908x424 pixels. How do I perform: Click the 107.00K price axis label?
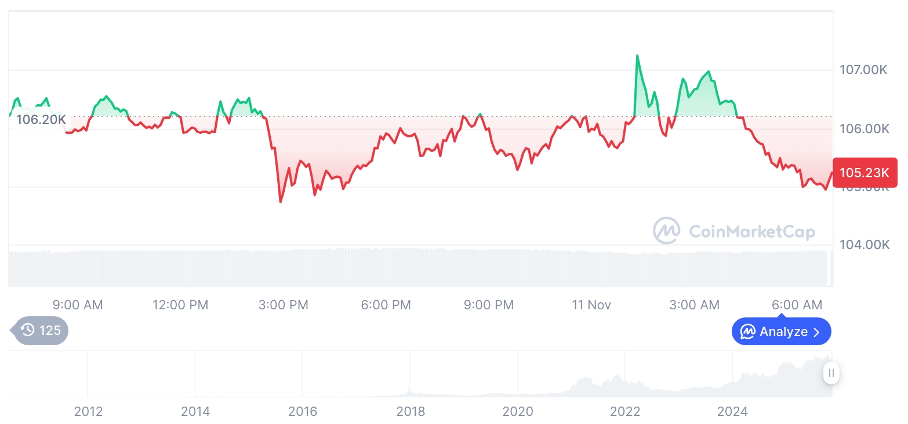click(864, 70)
